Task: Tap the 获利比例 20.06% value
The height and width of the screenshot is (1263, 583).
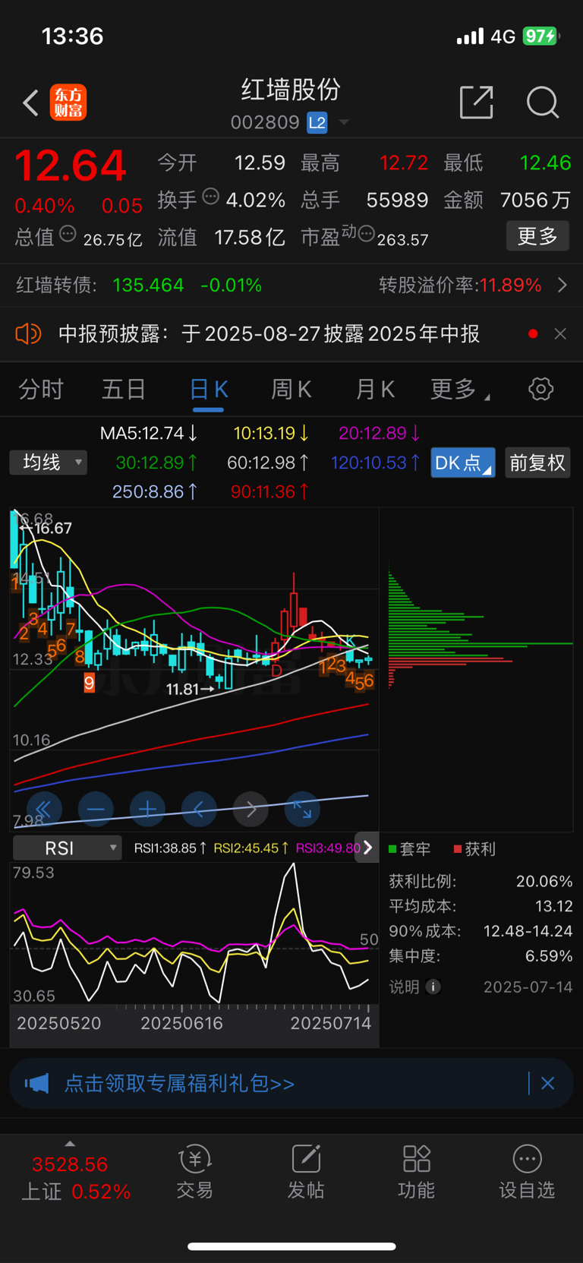Action: (544, 881)
